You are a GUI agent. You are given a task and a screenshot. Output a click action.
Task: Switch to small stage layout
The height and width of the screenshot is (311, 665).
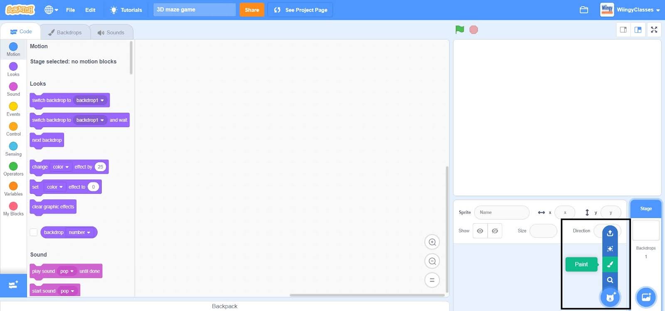pyautogui.click(x=623, y=30)
